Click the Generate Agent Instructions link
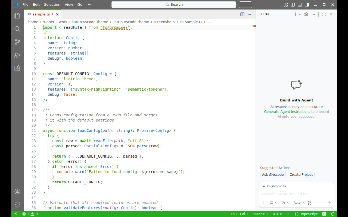 point(287,111)
